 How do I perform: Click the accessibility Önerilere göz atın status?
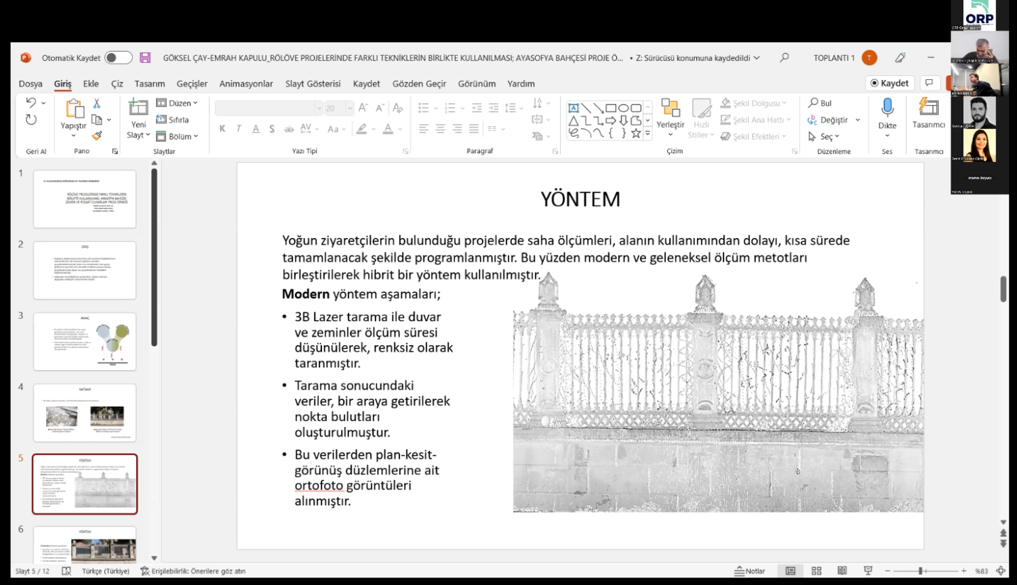(x=193, y=571)
